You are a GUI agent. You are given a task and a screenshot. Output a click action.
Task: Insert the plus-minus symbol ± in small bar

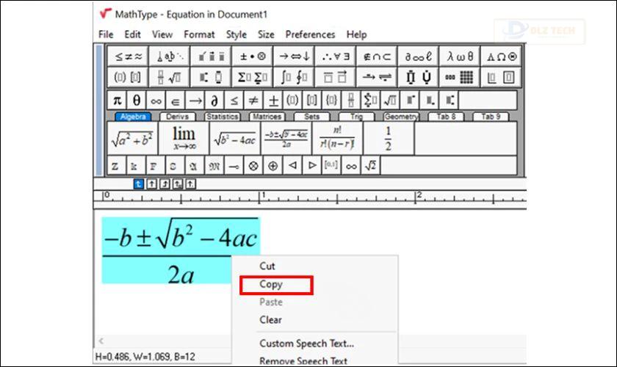pos(273,101)
